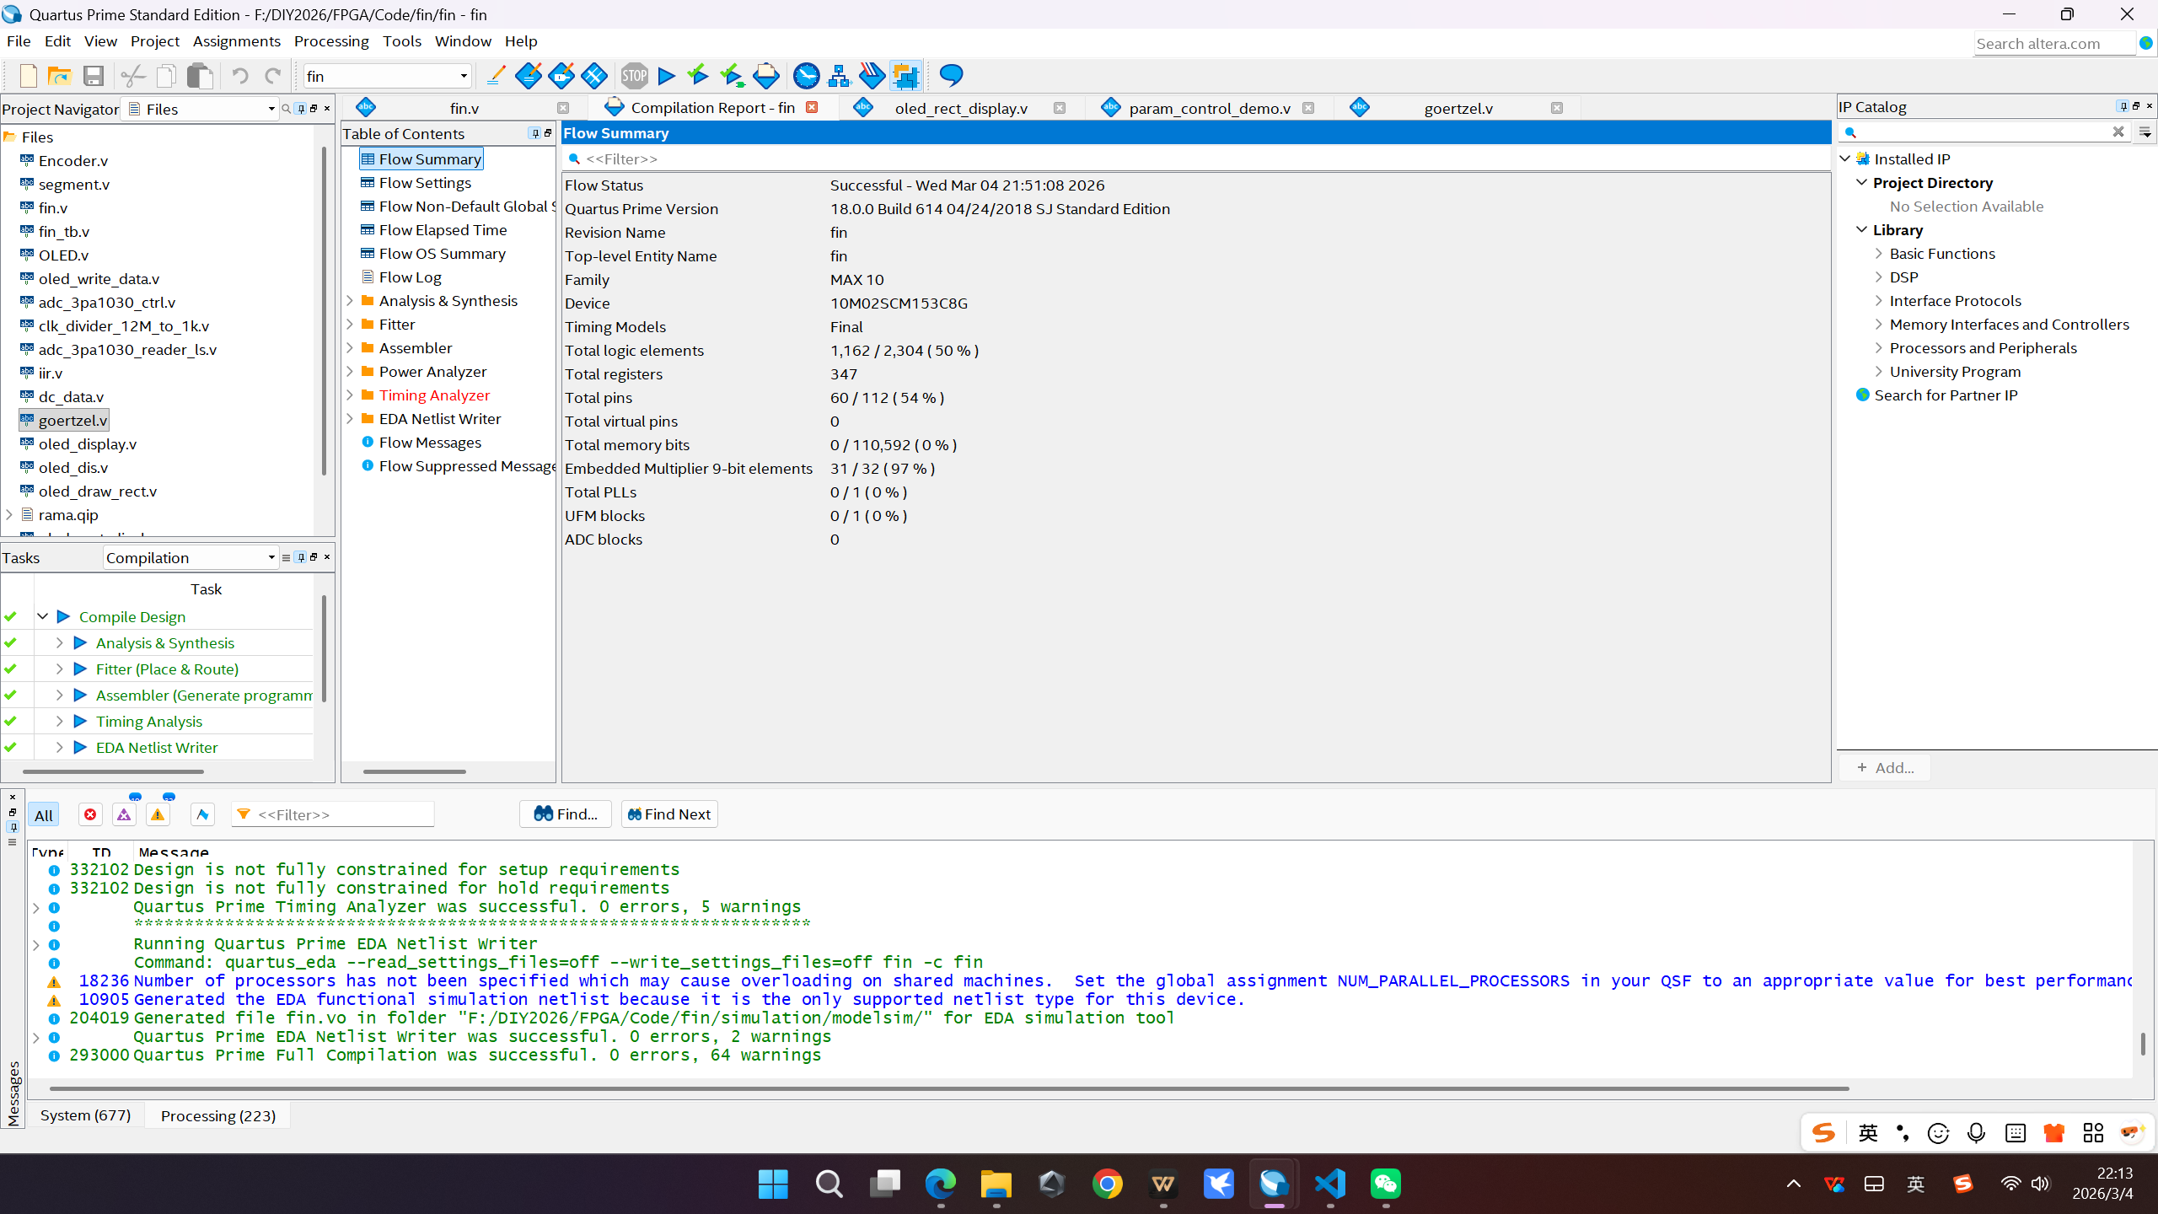The image size is (2158, 1214).
Task: Click the Add... button in IP Catalog
Action: pyautogui.click(x=1885, y=768)
